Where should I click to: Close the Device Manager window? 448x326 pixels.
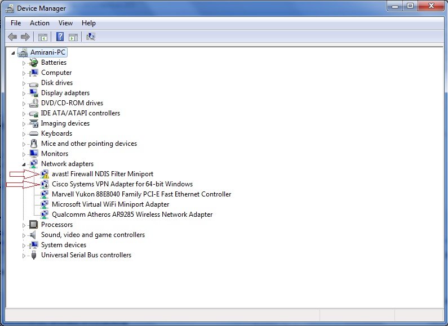(x=431, y=6)
